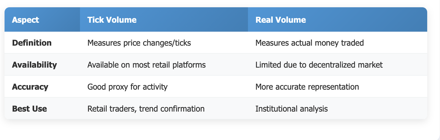This screenshot has height=140, width=440.
Task: Click 'Measures actual money traded' cell
Action: pos(309,43)
